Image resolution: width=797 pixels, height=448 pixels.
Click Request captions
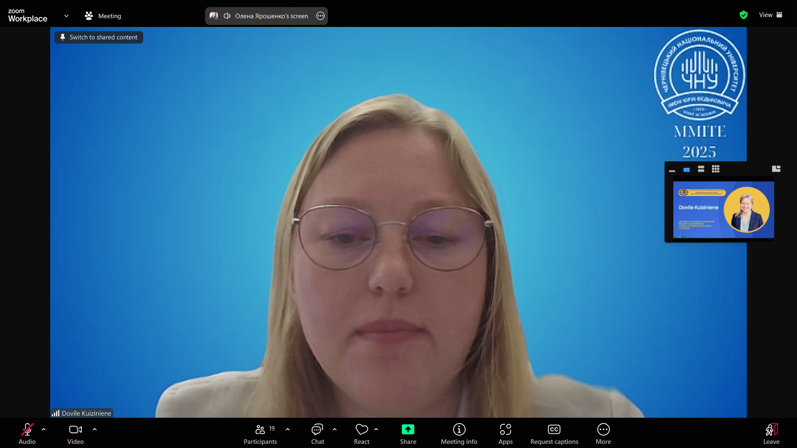click(x=554, y=433)
